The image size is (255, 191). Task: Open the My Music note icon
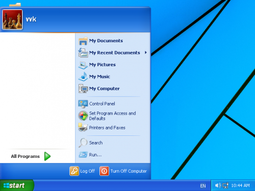(x=83, y=77)
